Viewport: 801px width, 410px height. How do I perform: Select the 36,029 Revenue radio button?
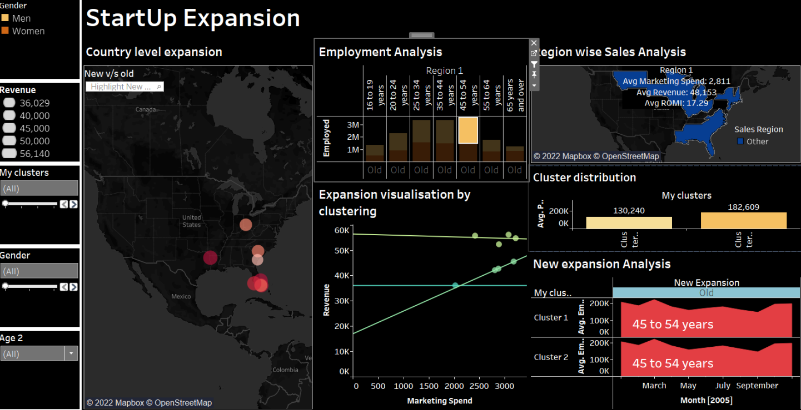point(9,102)
